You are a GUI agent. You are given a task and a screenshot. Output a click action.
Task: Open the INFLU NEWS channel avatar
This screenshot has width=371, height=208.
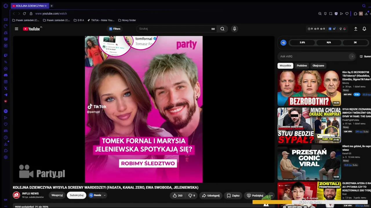[17, 195]
